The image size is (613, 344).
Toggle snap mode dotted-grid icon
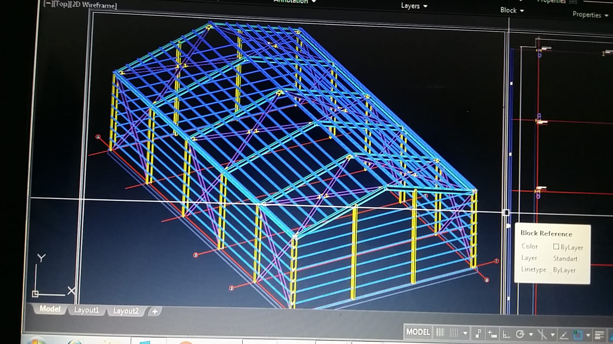pos(454,333)
